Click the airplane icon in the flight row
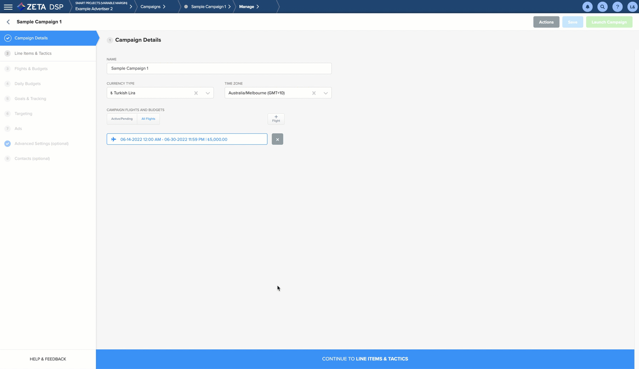Image resolution: width=639 pixels, height=369 pixels. pos(114,139)
